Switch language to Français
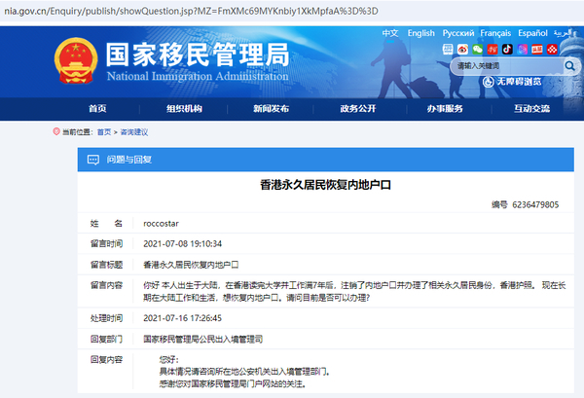 tap(495, 33)
